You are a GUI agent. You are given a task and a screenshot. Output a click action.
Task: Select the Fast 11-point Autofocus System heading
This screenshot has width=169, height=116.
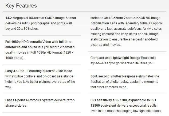pos(29,100)
